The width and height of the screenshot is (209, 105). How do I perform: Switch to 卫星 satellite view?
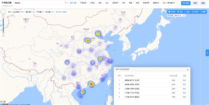180,12
